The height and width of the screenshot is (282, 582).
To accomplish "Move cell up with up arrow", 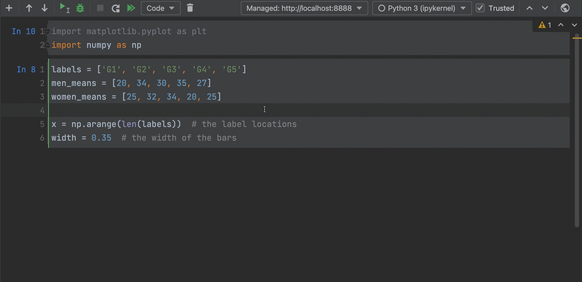I will tap(29, 8).
